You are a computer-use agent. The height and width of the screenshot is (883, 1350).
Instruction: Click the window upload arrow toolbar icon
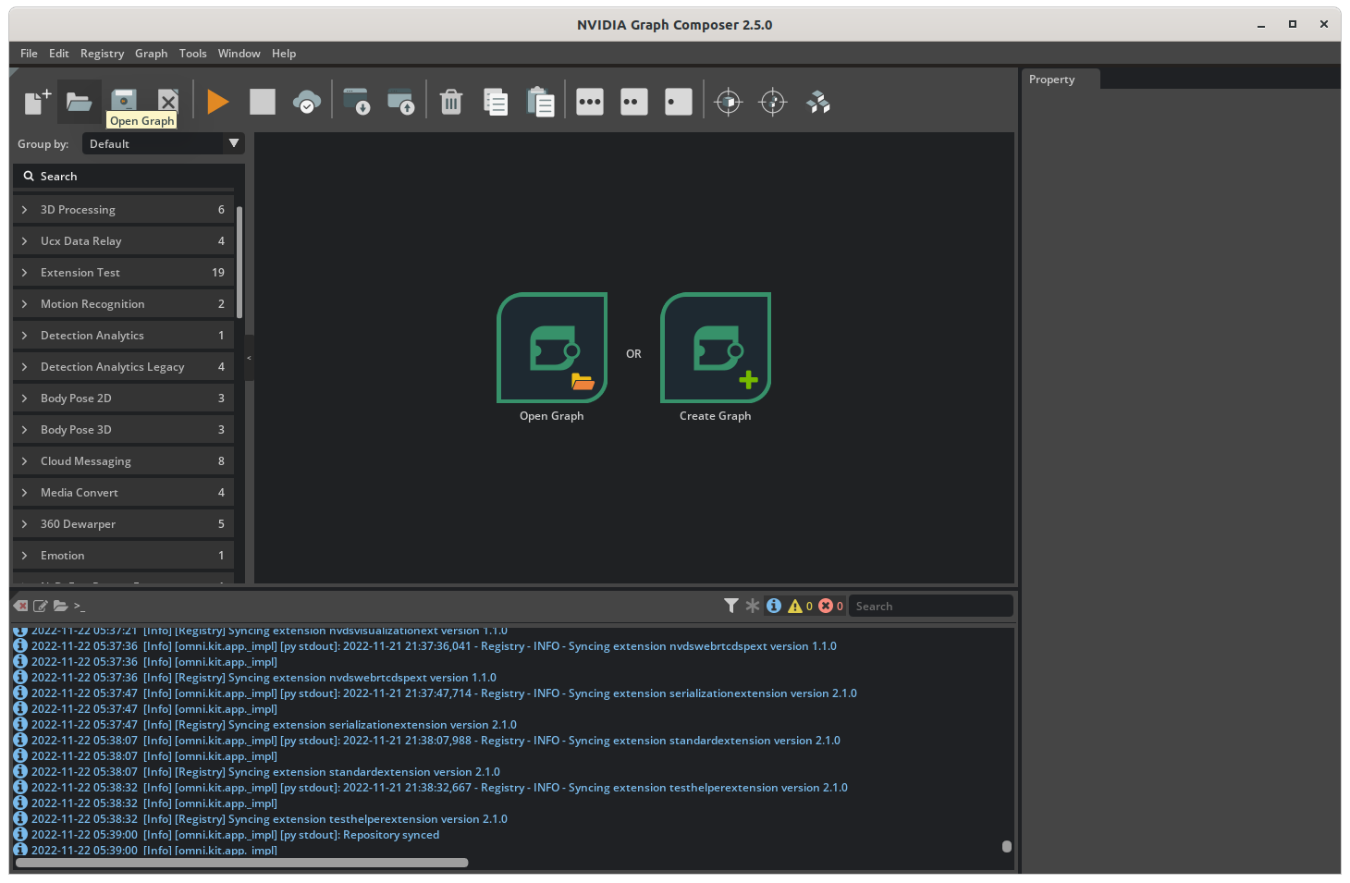click(x=400, y=102)
